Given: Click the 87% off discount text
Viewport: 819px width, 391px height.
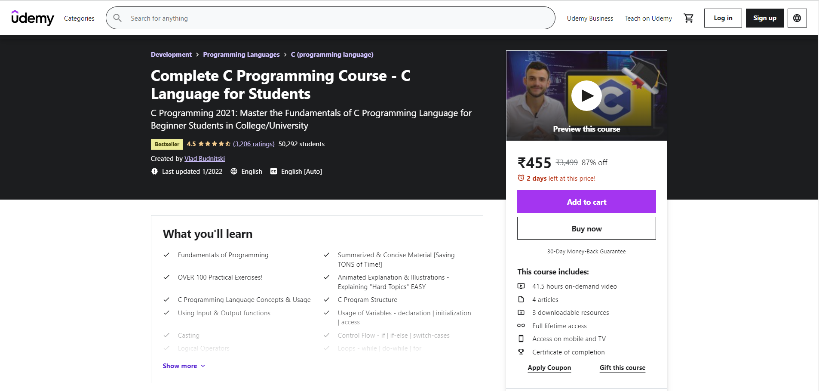Looking at the screenshot, I should (594, 162).
